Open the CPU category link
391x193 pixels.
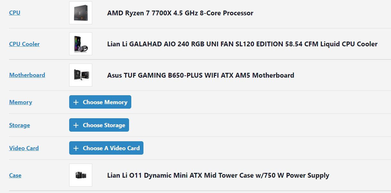tap(15, 13)
